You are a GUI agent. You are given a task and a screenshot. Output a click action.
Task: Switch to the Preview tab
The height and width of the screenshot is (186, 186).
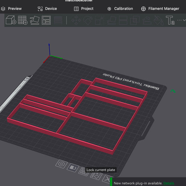pyautogui.click(x=11, y=9)
